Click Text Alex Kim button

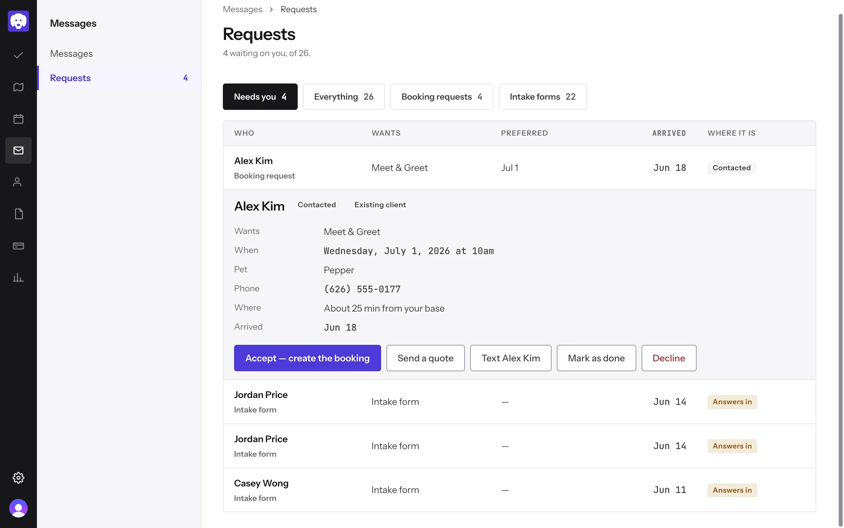(511, 358)
